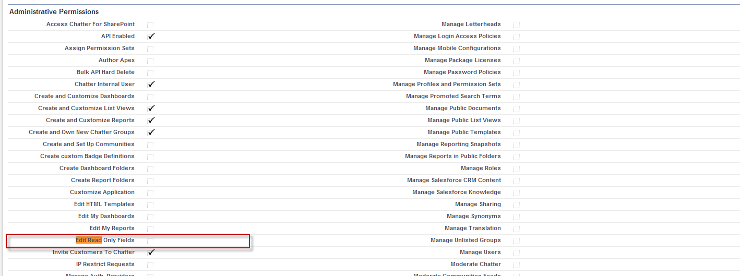Check Edit My Reports checkbox
The height and width of the screenshot is (276, 740).
pos(150,229)
